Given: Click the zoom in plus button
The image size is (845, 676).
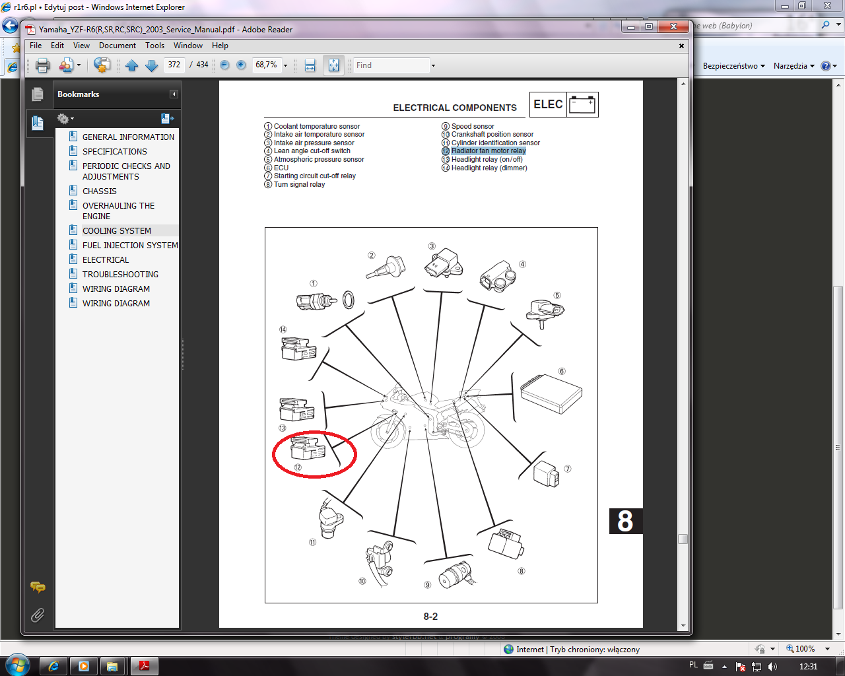Looking at the screenshot, I should [241, 65].
